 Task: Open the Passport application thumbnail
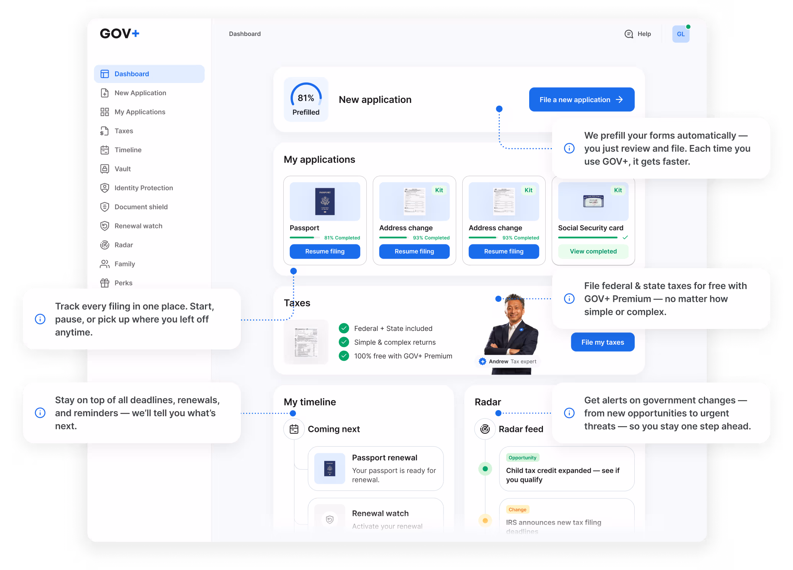325,201
